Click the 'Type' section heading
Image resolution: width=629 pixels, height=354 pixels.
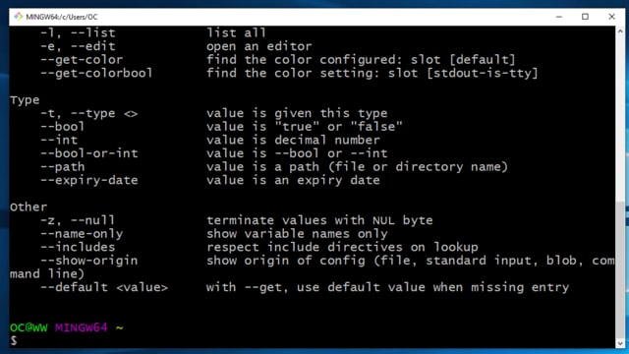click(25, 100)
